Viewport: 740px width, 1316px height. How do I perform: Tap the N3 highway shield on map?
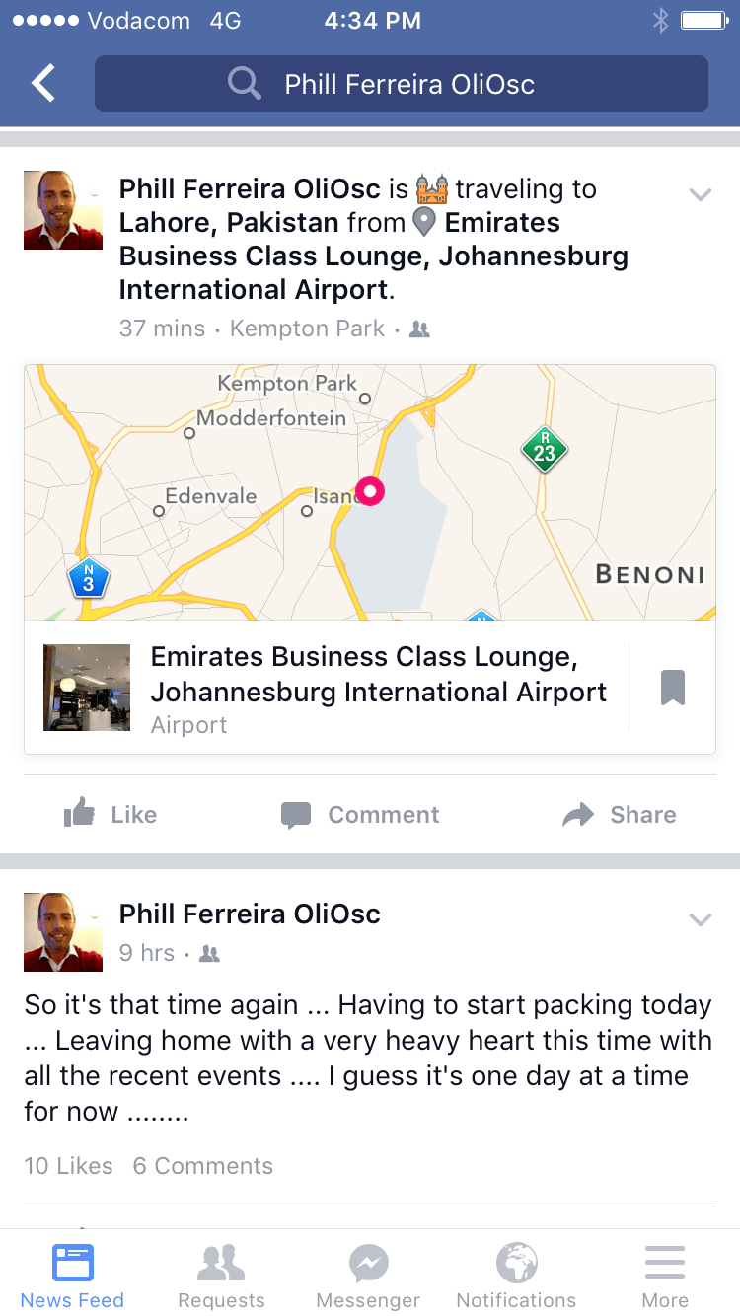coord(88,579)
